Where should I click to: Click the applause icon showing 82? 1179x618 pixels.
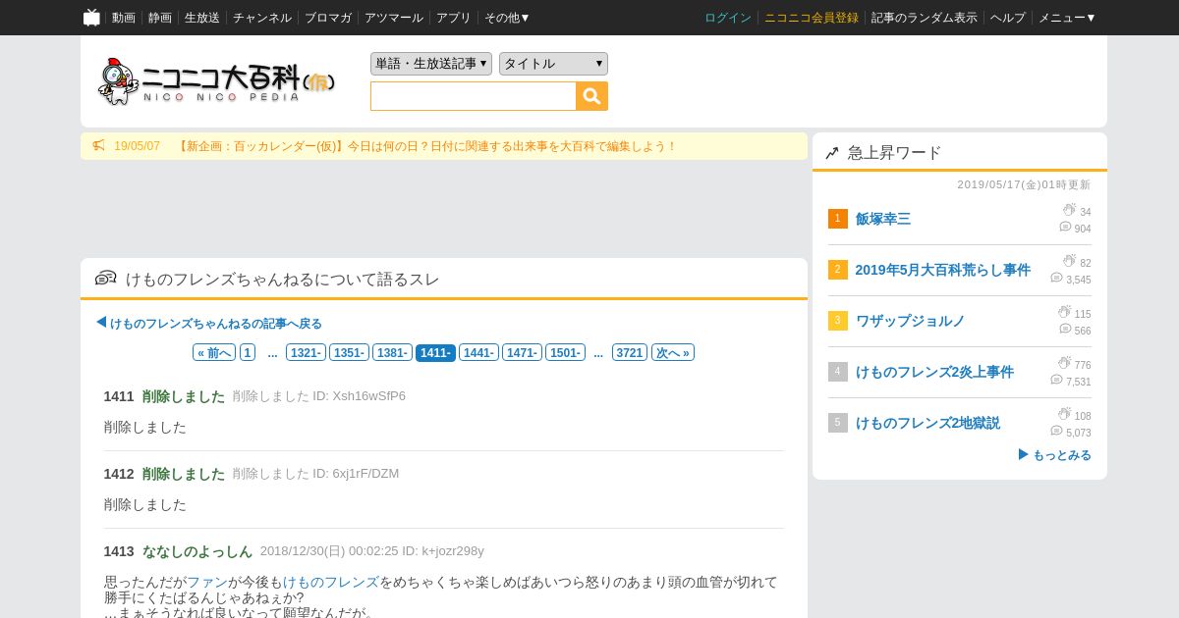point(1069,261)
